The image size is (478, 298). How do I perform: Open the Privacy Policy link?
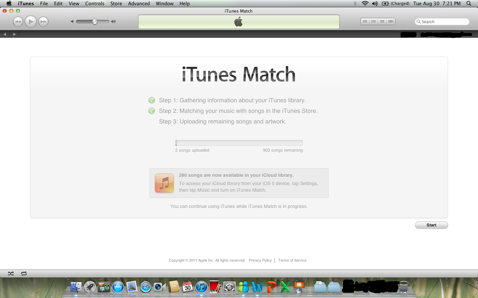pyautogui.click(x=260, y=260)
